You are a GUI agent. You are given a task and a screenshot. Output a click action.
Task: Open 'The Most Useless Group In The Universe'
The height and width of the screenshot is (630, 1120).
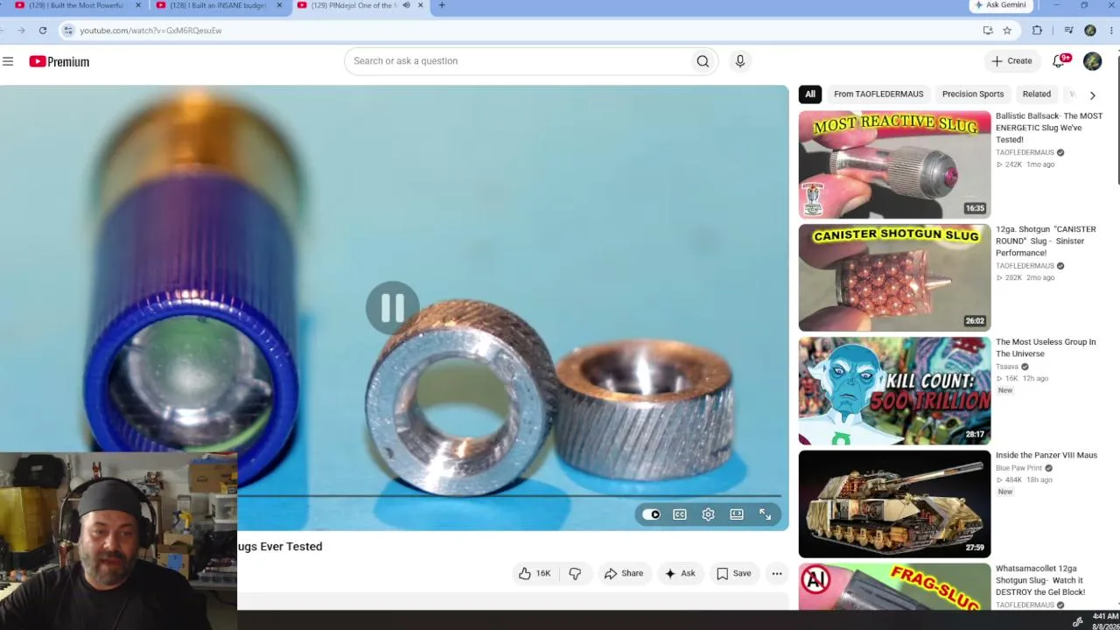1046,347
